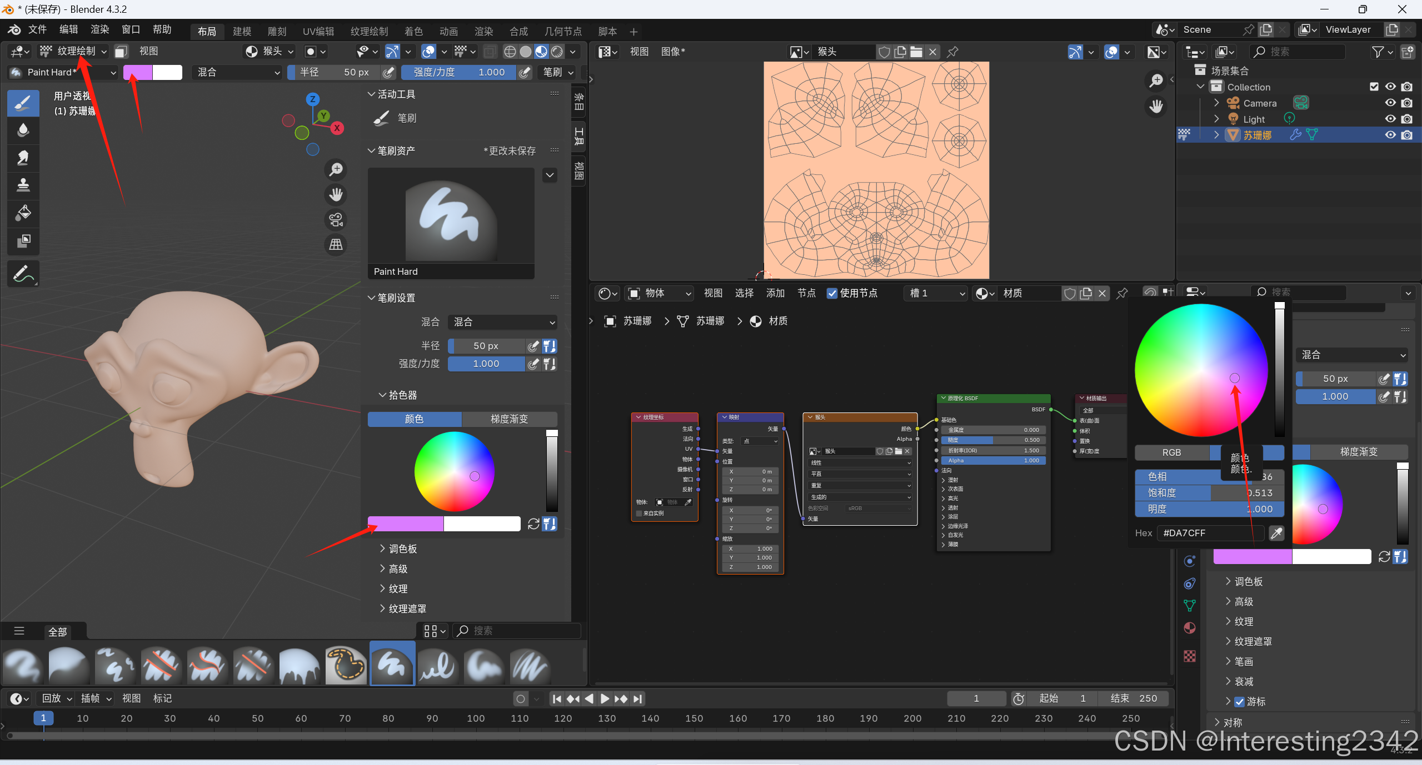Switch color picker to 梯度渐变
The height and width of the screenshot is (765, 1422).
(x=509, y=419)
